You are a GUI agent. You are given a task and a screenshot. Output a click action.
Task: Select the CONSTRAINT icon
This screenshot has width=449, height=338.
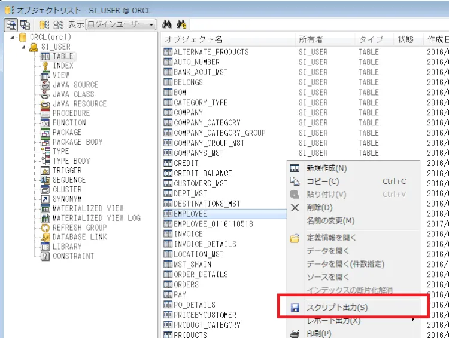click(x=45, y=256)
